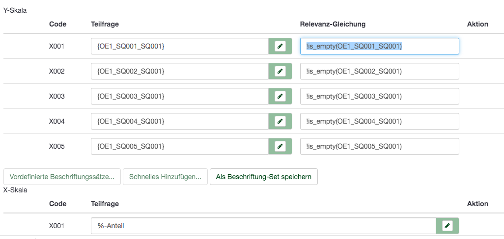Open the editor icon for row X005
This screenshot has height=239, width=504.
click(280, 146)
